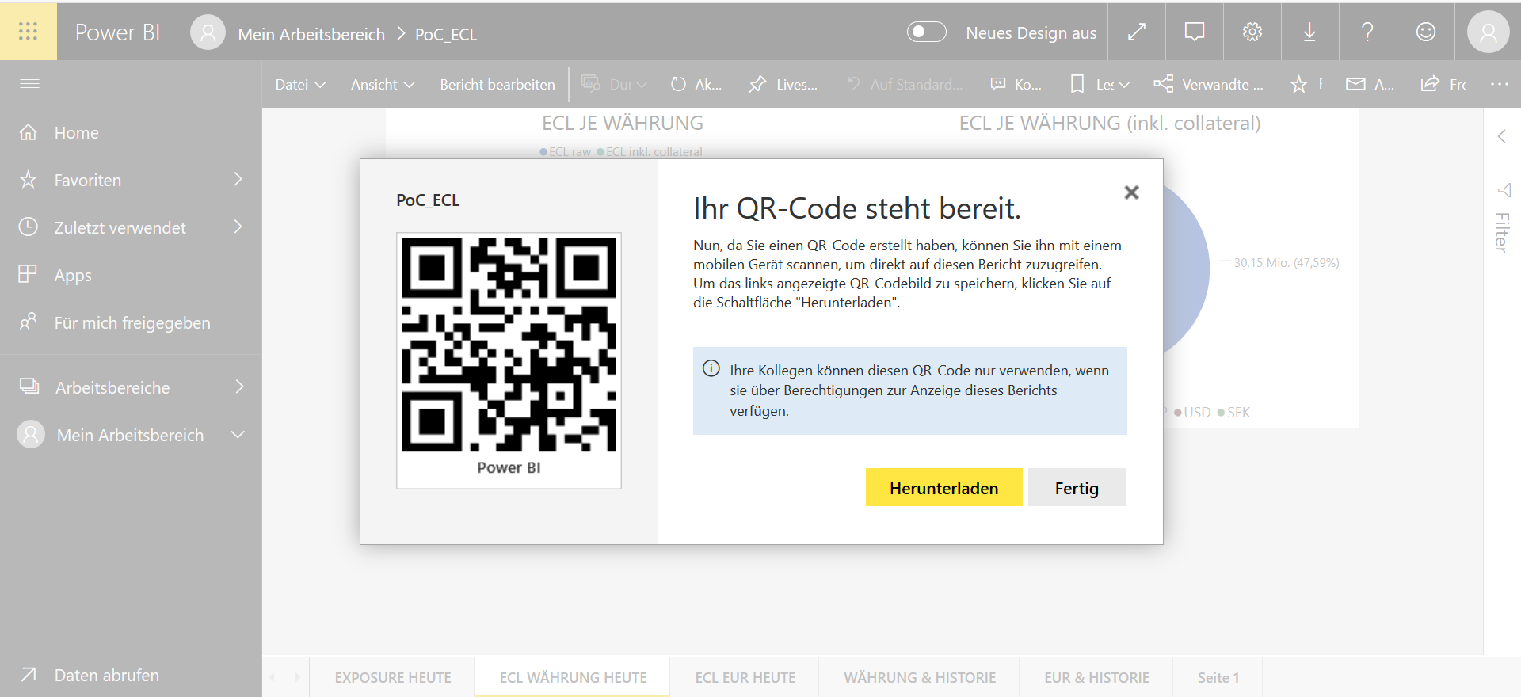The image size is (1521, 697).
Task: Click the 30,15 Mio. (47,59%) data label
Action: point(1287,262)
